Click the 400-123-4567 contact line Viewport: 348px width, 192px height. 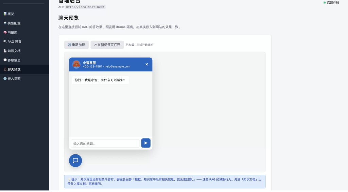point(106,66)
